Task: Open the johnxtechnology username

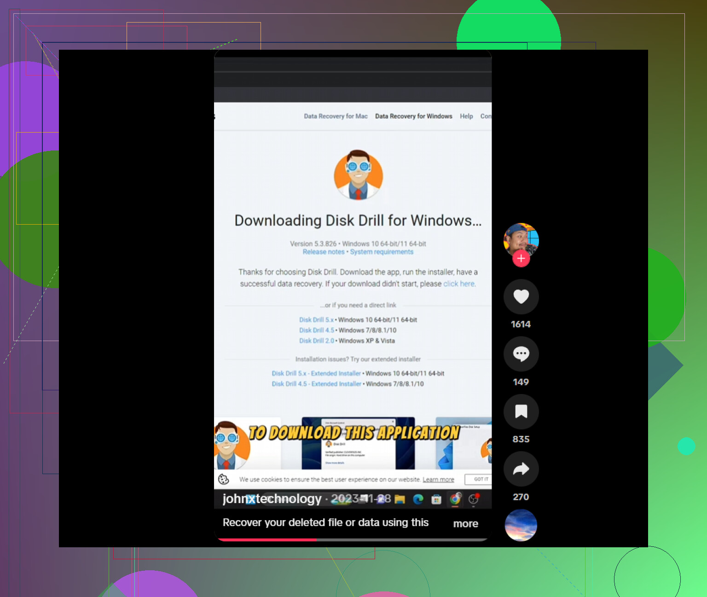Action: [x=272, y=499]
